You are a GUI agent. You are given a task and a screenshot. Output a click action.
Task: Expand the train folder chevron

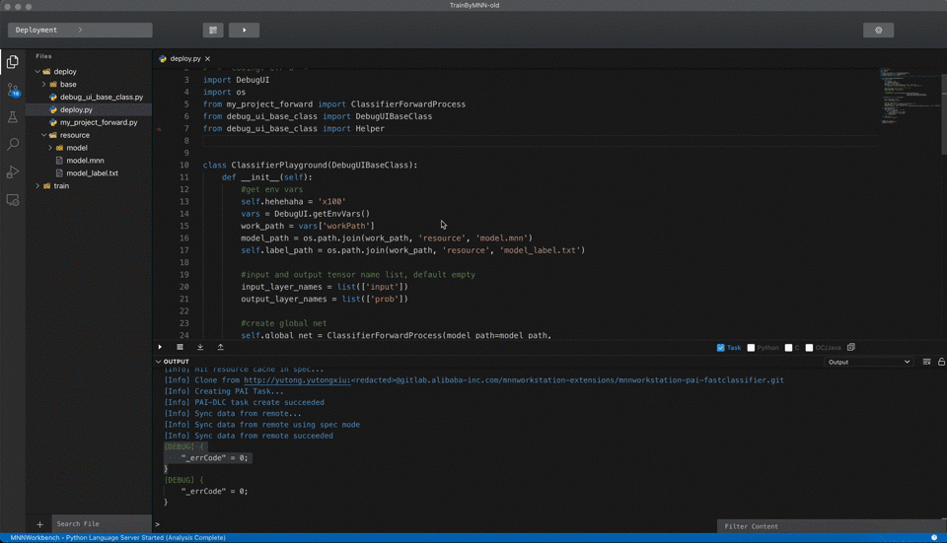tap(37, 186)
